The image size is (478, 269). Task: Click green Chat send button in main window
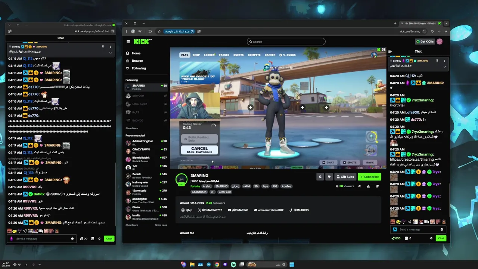441,238
